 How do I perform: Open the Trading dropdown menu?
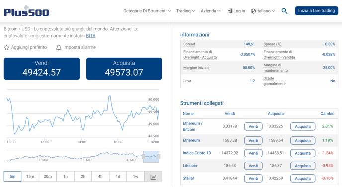tap(185, 11)
